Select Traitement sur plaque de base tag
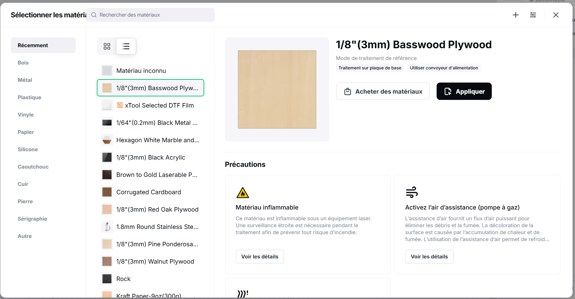This screenshot has width=575, height=299. tap(370, 68)
